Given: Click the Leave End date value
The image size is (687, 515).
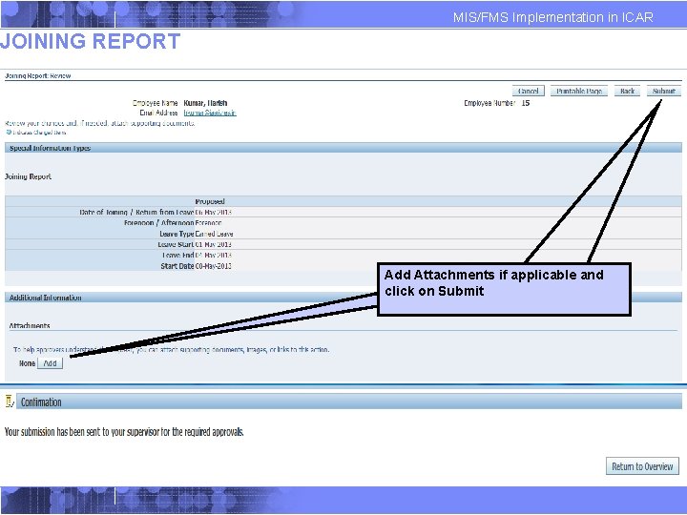Looking at the screenshot, I should 214,256.
